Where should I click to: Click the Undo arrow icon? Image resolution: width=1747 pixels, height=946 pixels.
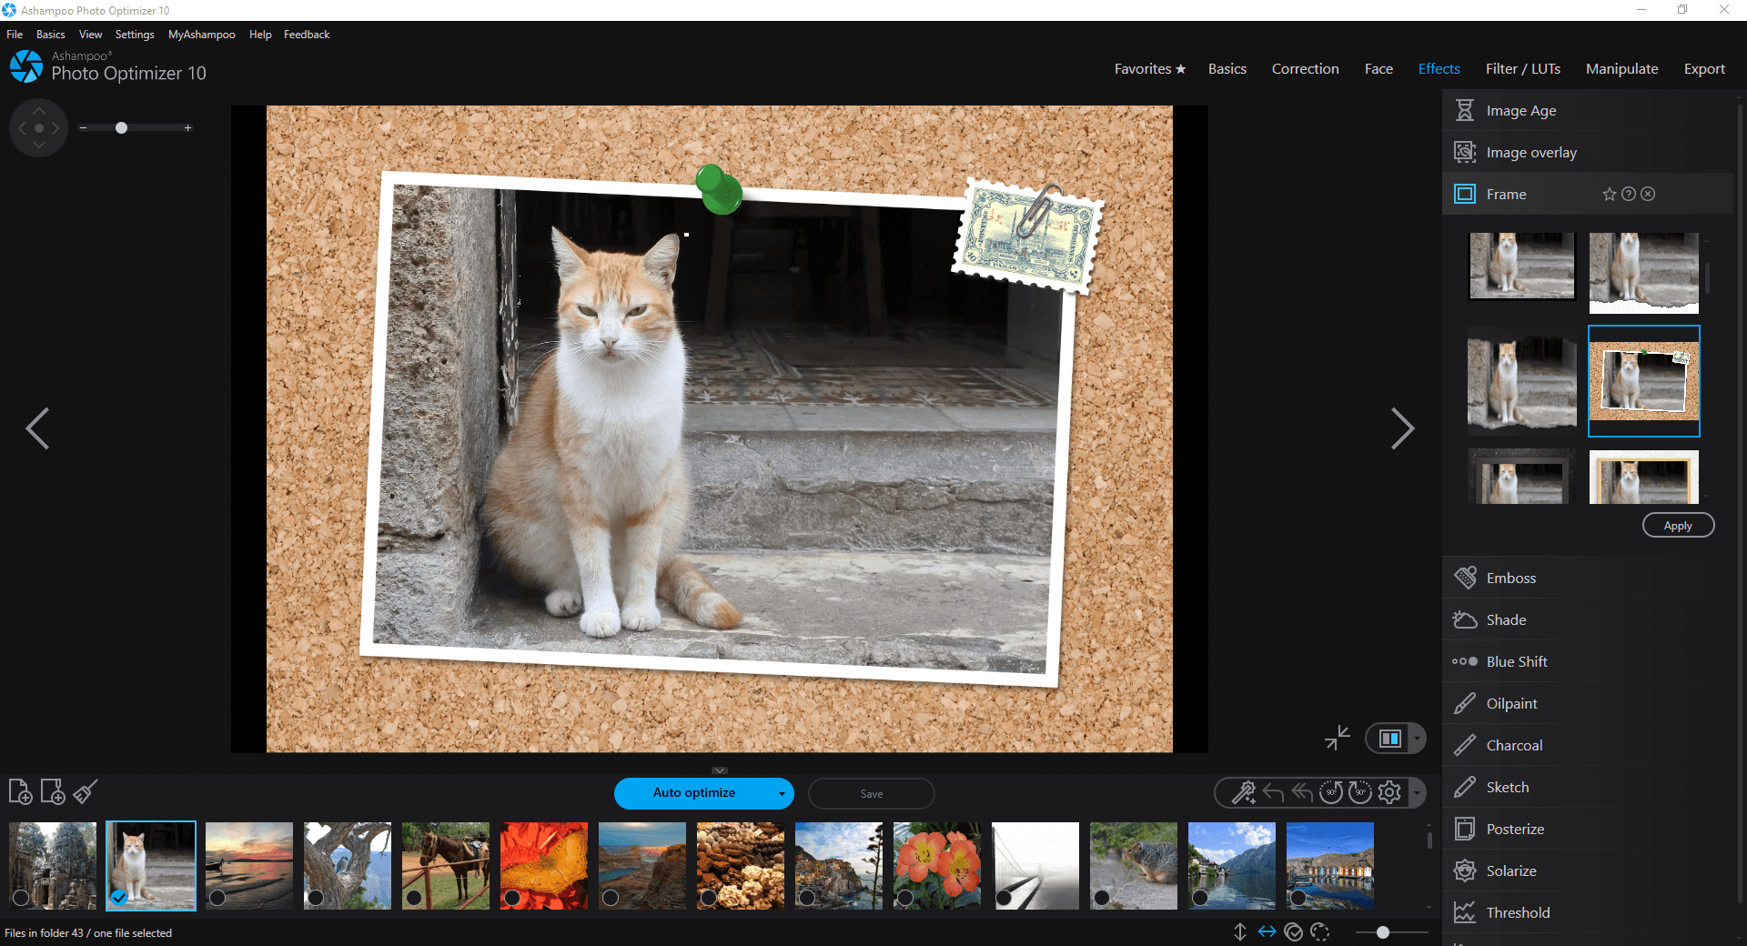1272,792
